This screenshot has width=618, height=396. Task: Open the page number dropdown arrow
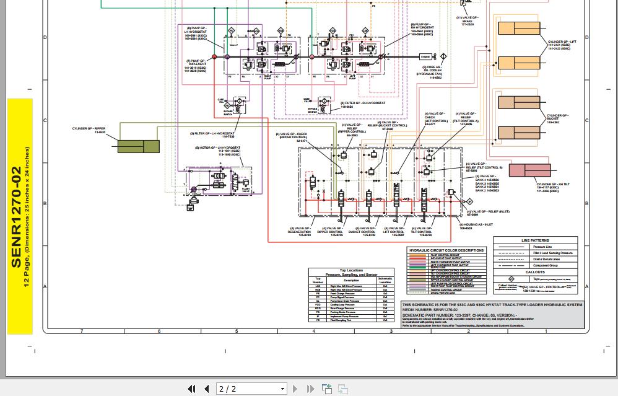pyautogui.click(x=282, y=389)
